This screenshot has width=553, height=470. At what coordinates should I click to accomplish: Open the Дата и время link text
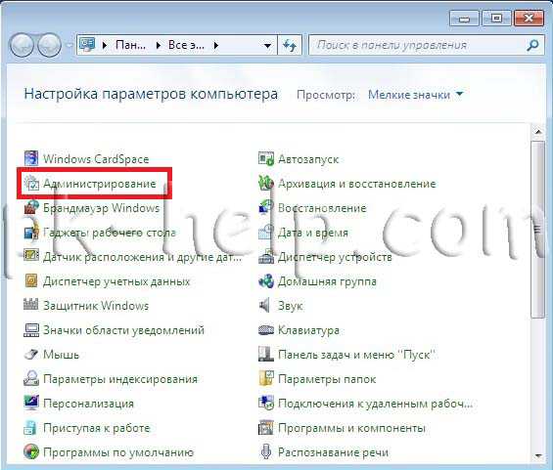[313, 233]
